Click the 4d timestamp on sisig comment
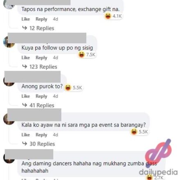The image size is (180, 180). (56, 58)
